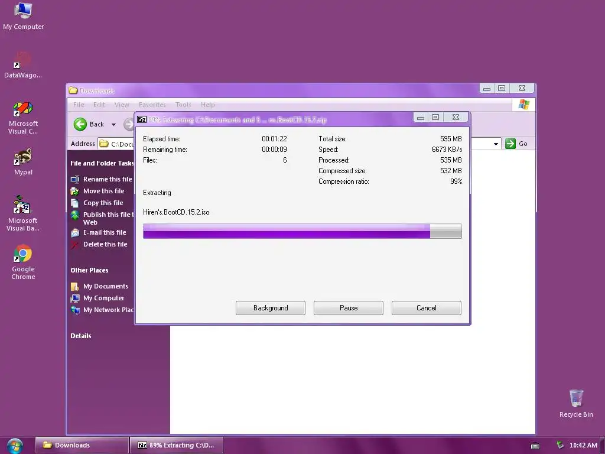
Task: Click the Windows Start orb
Action: tap(15, 446)
